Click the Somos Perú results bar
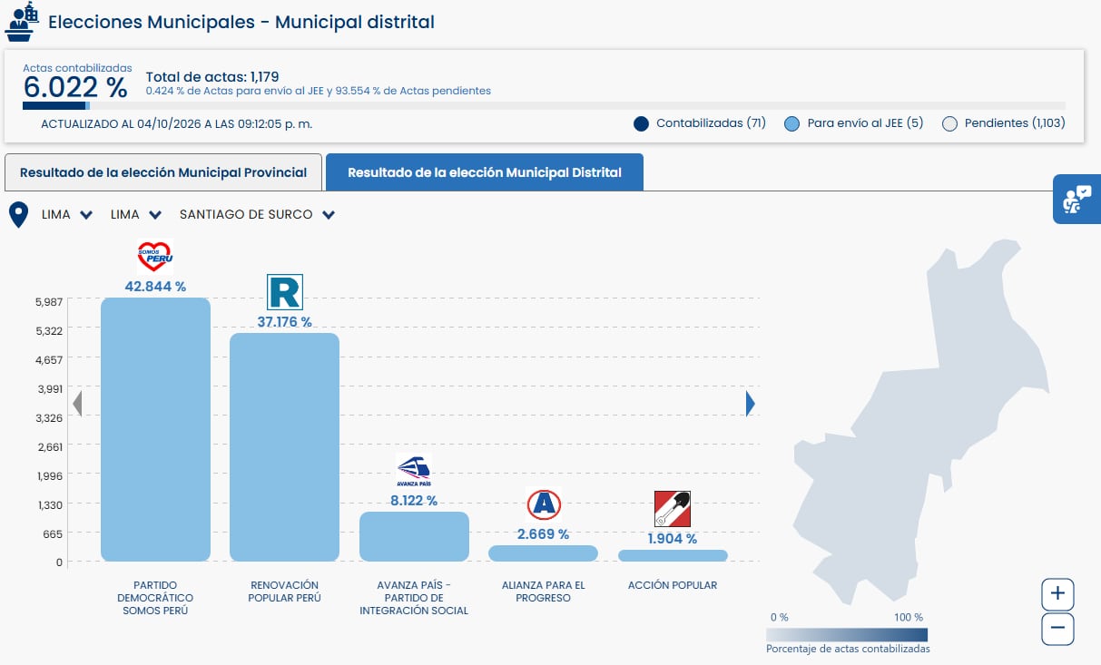The height and width of the screenshot is (665, 1101). (155, 429)
